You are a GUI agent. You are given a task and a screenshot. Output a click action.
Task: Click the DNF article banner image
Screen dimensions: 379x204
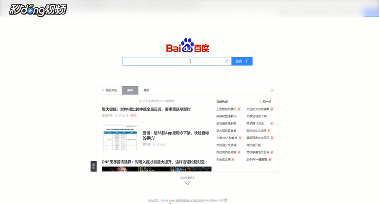tap(157, 169)
